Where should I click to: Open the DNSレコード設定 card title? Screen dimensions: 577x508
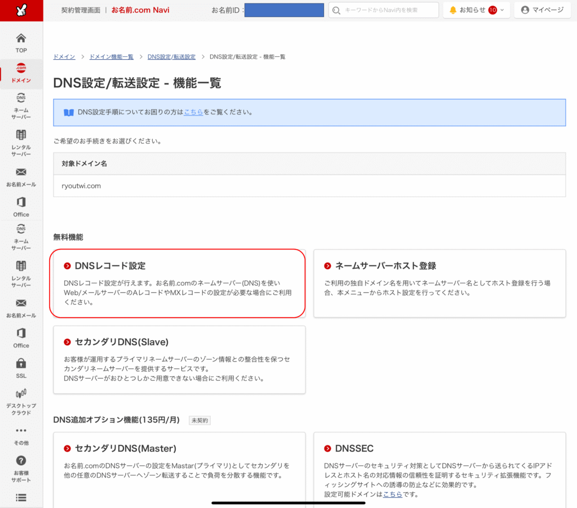pos(110,266)
